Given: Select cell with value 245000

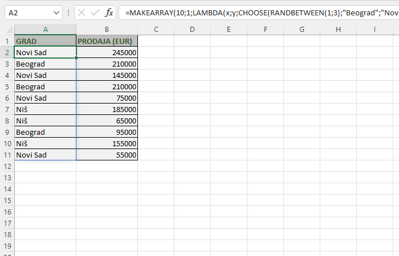Looking at the screenshot, I should [107, 52].
